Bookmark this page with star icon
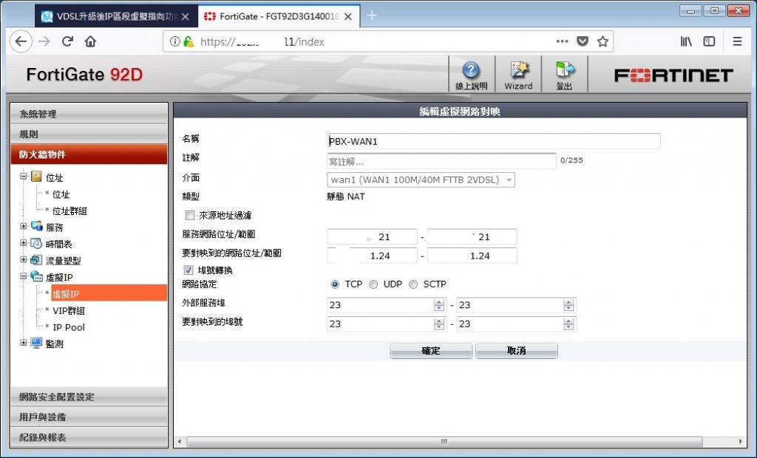The width and height of the screenshot is (757, 458). 602,41
